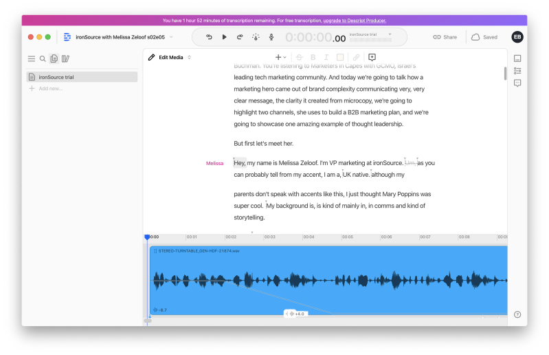Image resolution: width=549 pixels, height=355 pixels.
Task: Click the Melissa speaker label
Action: click(214, 163)
